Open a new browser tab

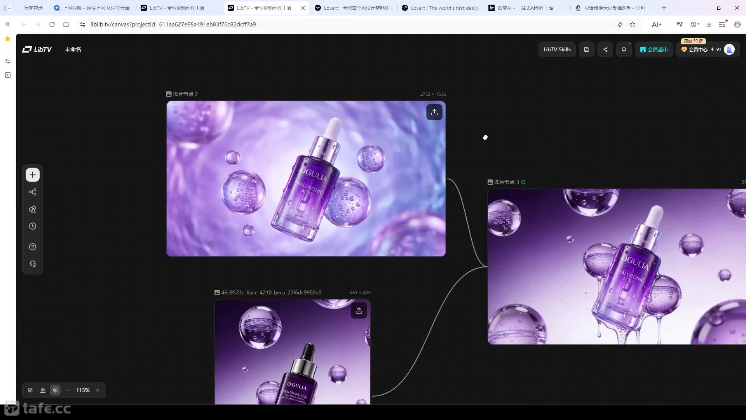coord(664,8)
